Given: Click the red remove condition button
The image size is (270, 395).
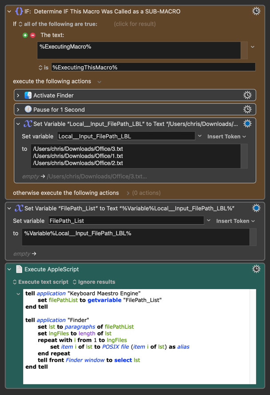Looking at the screenshot, I should tap(33, 35).
